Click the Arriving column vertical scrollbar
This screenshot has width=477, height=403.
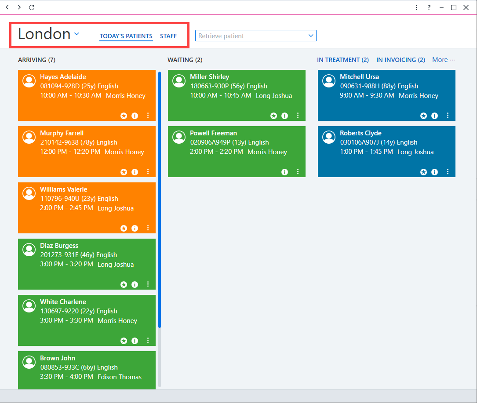pos(160,200)
